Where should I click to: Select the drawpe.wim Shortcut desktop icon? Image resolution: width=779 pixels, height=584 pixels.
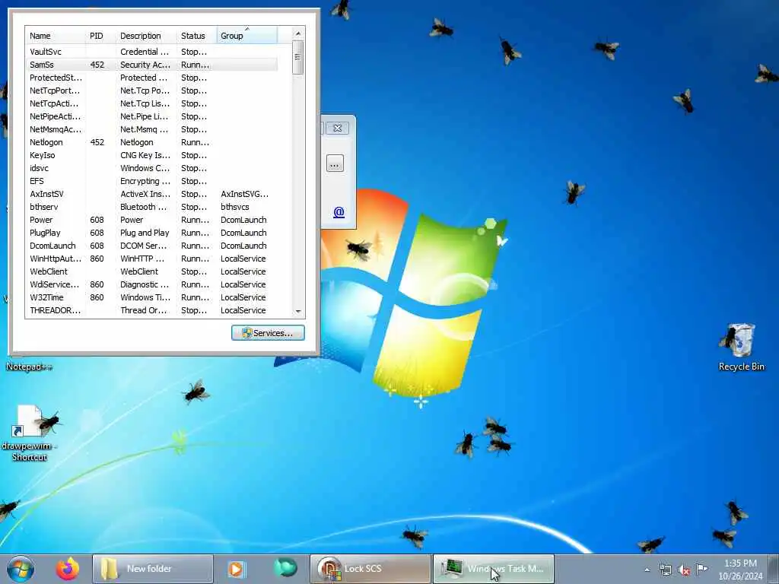[30, 433]
